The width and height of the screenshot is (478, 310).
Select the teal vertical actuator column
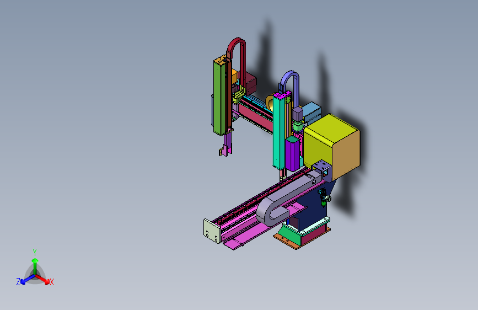tap(278, 131)
